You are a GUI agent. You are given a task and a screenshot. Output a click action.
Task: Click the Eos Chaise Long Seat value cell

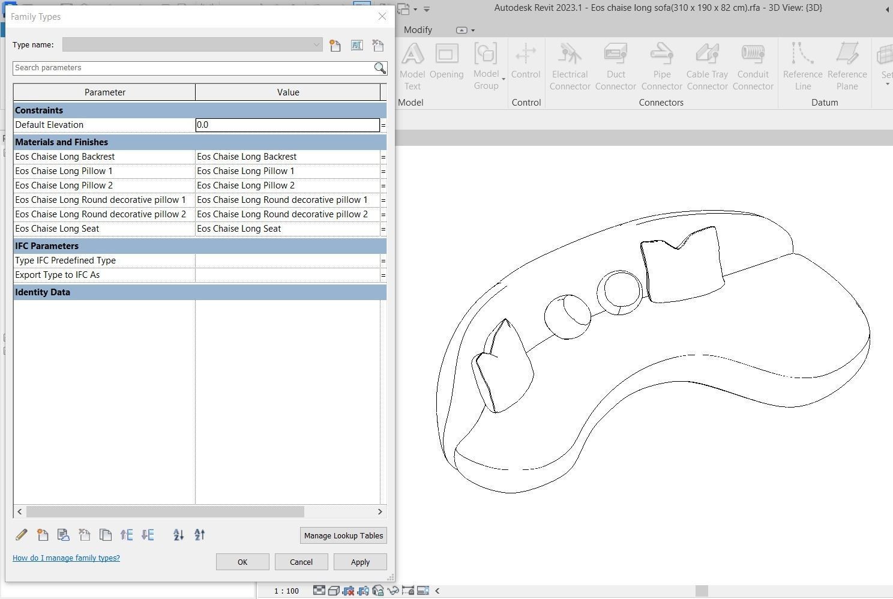click(x=287, y=229)
